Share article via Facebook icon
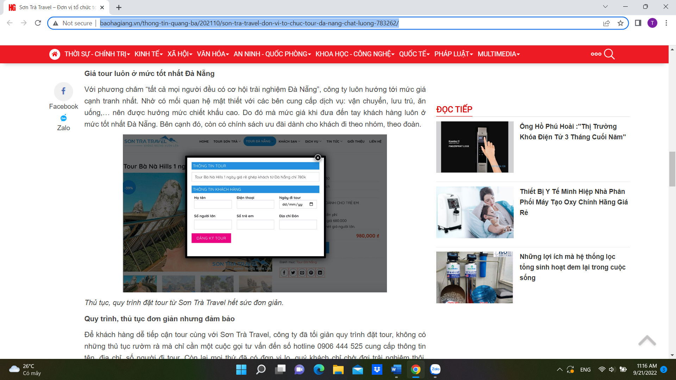This screenshot has height=380, width=676. 63,91
